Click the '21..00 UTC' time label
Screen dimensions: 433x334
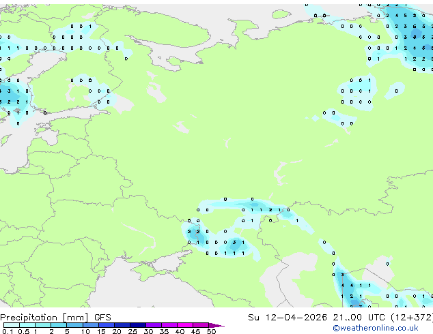coord(359,318)
